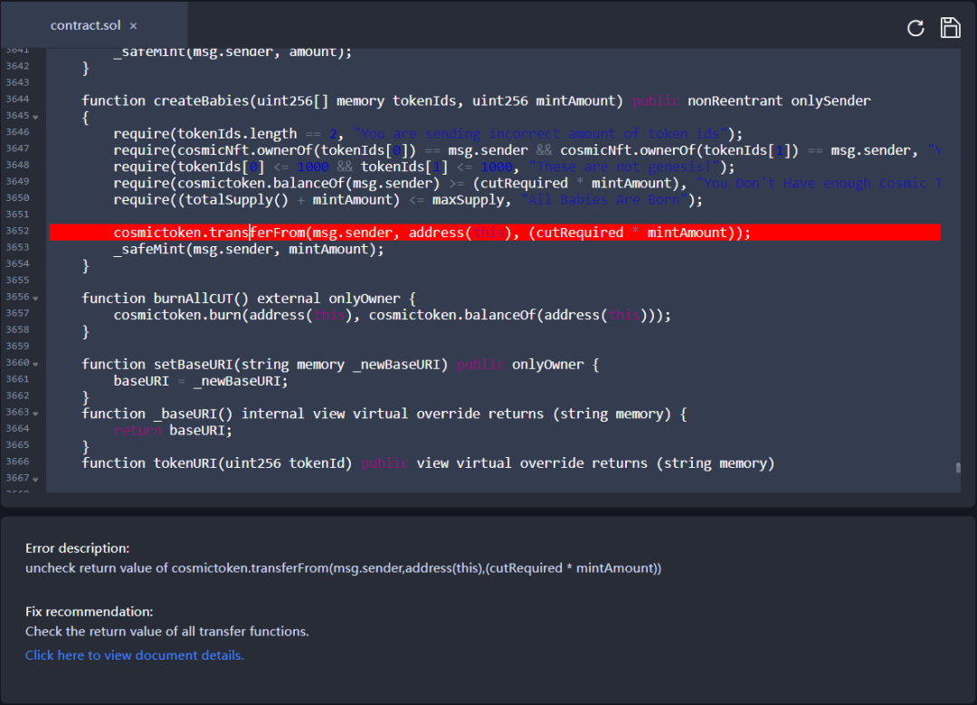977x705 pixels.
Task: Click the save floppy disk icon
Action: point(950,27)
